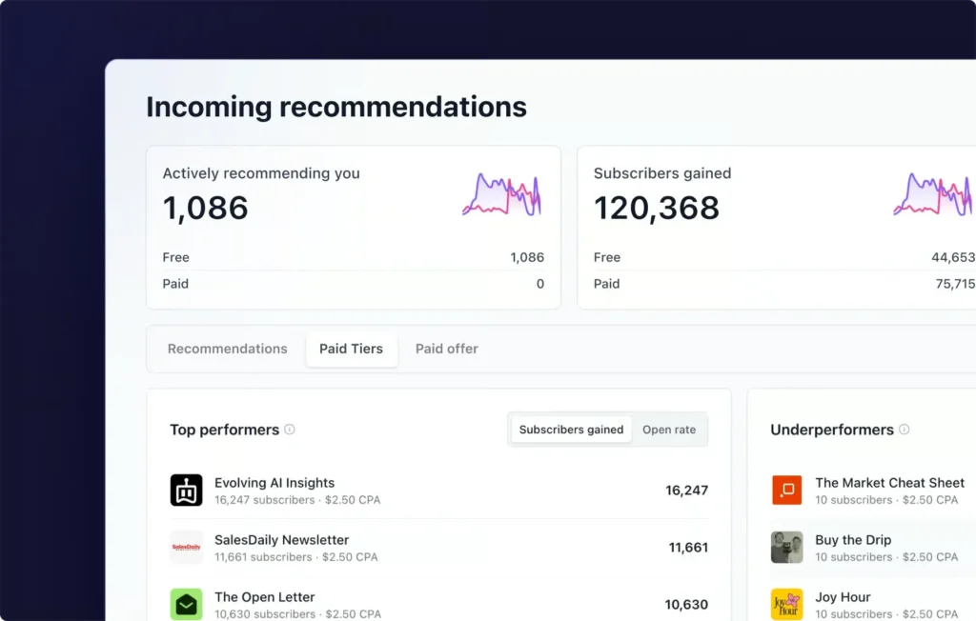The height and width of the screenshot is (621, 976).
Task: Click Buy the Drip "10 subscribers" subtitle
Action: (886, 557)
